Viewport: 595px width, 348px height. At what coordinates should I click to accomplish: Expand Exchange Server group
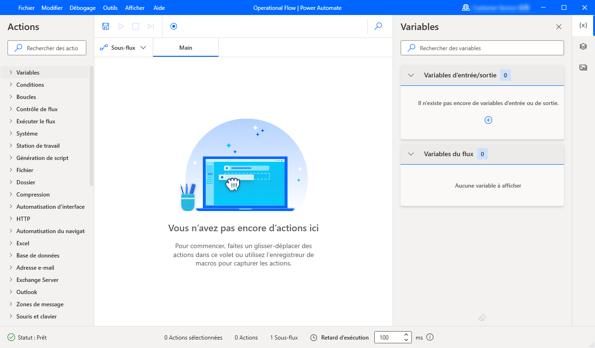click(11, 280)
